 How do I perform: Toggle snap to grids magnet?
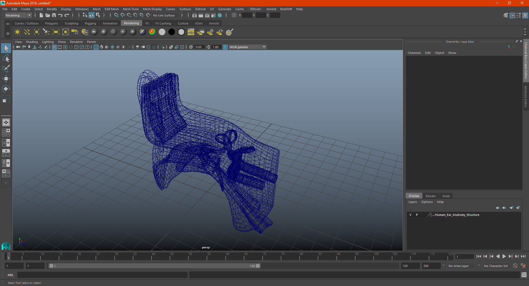point(116,15)
